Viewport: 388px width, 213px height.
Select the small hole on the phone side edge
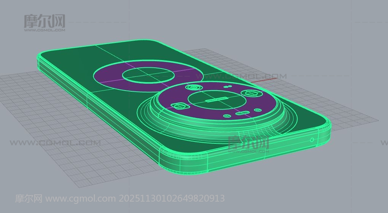pyautogui.click(x=312, y=140)
